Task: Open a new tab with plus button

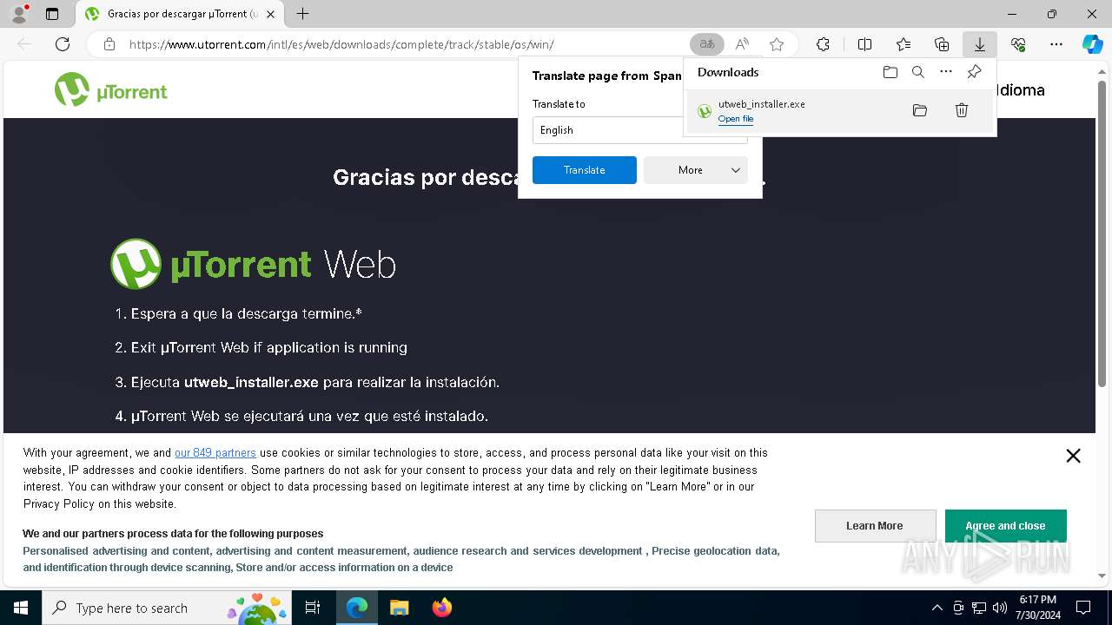Action: (302, 14)
